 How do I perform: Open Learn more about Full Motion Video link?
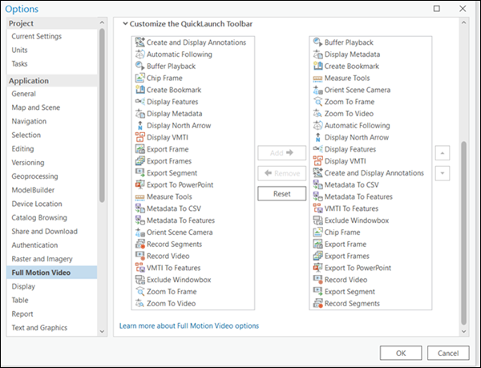pos(188,326)
